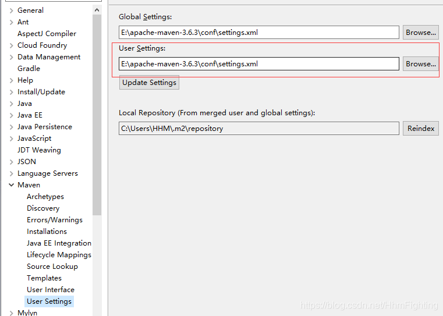Collapse the Maven tree node

[x=11, y=185]
